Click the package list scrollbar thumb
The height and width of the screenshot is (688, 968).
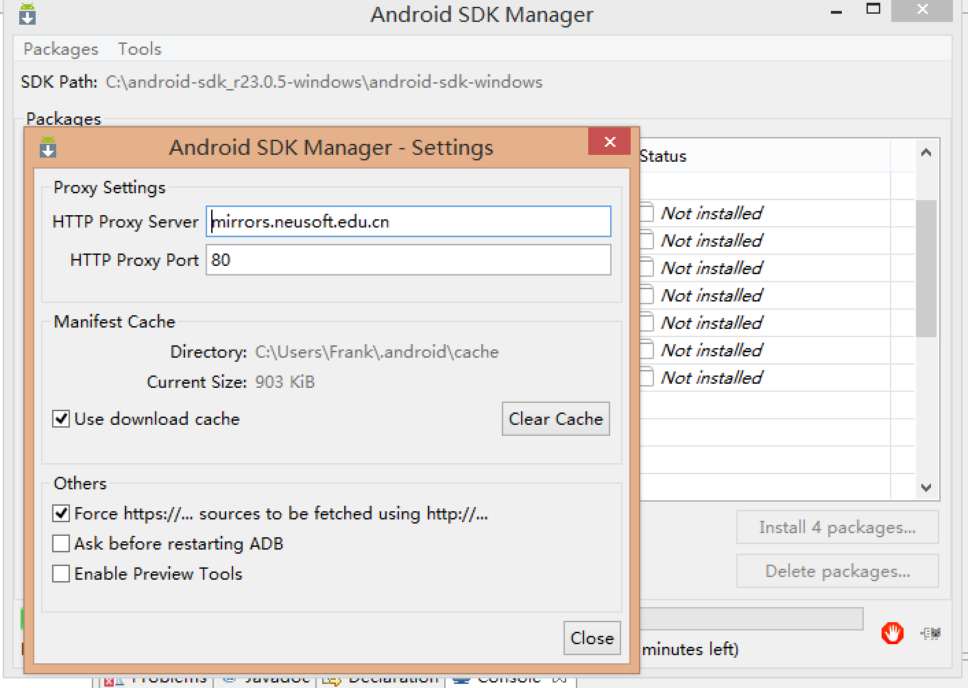926,268
